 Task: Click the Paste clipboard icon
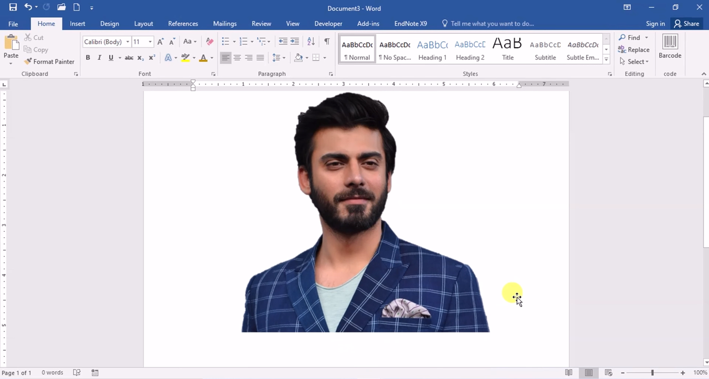pyautogui.click(x=11, y=43)
